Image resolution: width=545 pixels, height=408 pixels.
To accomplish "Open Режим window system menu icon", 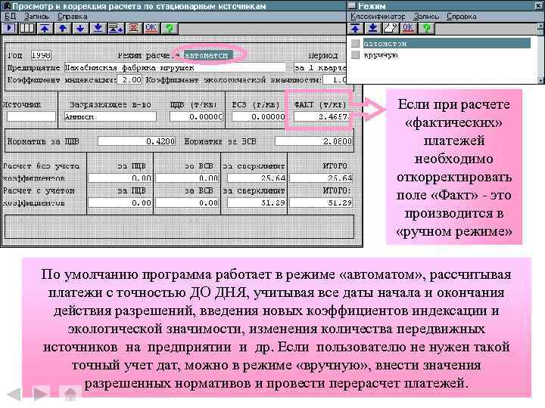I will [x=352, y=6].
